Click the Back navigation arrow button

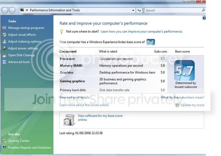[5, 10]
